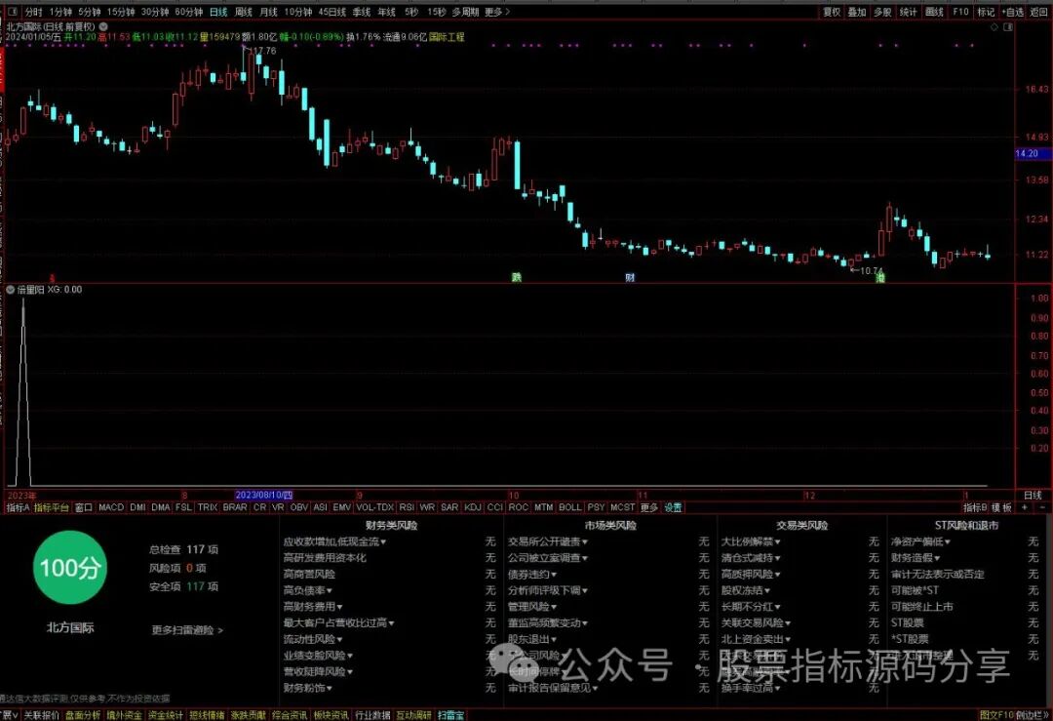
Task: Click the 窗口 button in indicator bar
Action: click(83, 507)
